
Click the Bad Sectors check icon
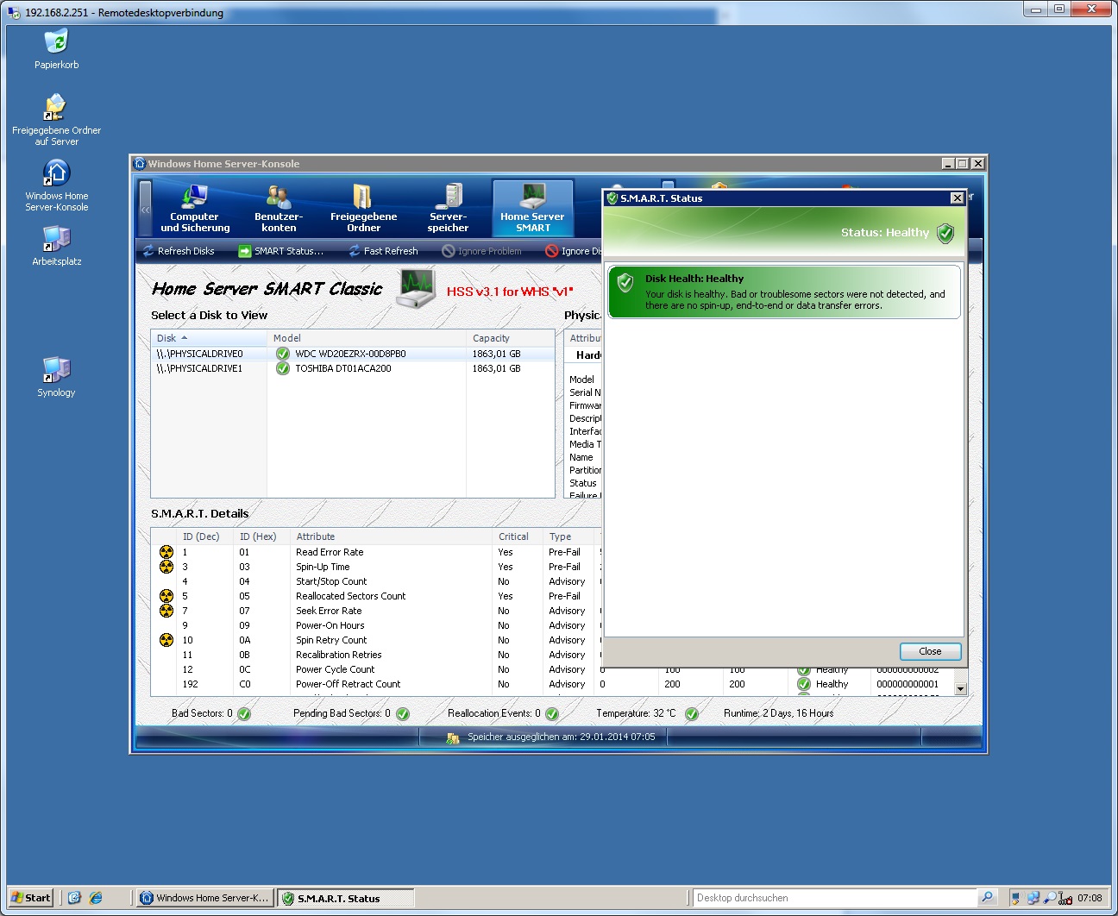[244, 714]
